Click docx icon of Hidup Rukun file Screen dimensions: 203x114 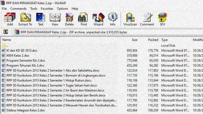4,80
